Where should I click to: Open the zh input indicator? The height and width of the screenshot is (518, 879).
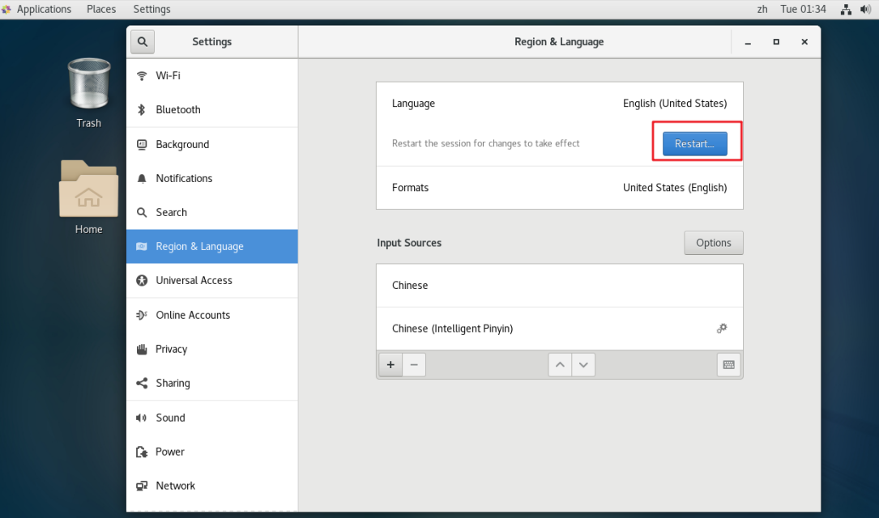[762, 9]
